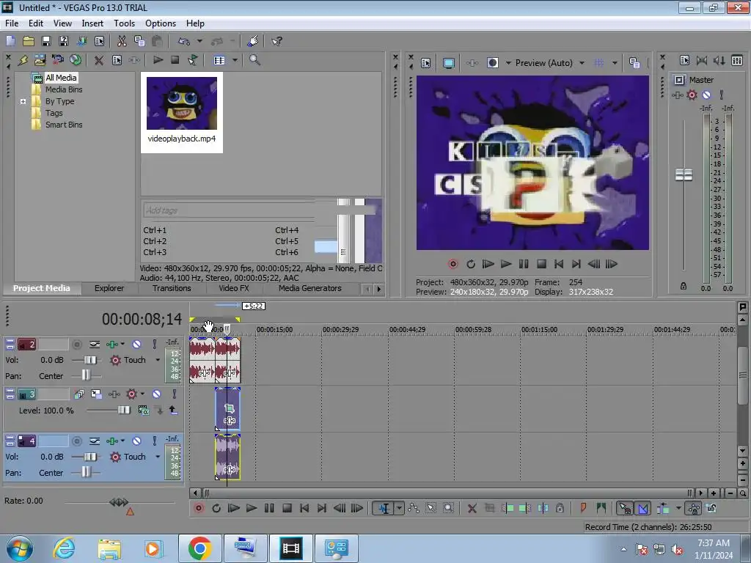Click the Master bus FX gear icon
The width and height of the screenshot is (751, 563).
click(x=692, y=95)
